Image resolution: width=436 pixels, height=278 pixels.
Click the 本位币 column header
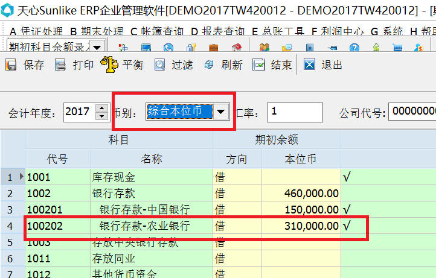pyautogui.click(x=301, y=159)
